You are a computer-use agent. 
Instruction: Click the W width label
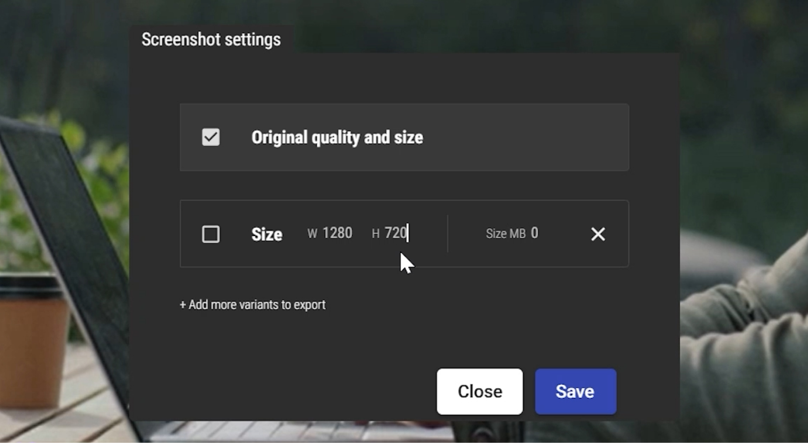tap(312, 234)
